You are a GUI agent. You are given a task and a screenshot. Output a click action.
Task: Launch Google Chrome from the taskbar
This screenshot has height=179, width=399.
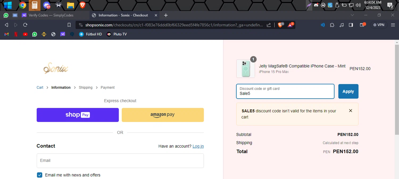click(x=23, y=5)
